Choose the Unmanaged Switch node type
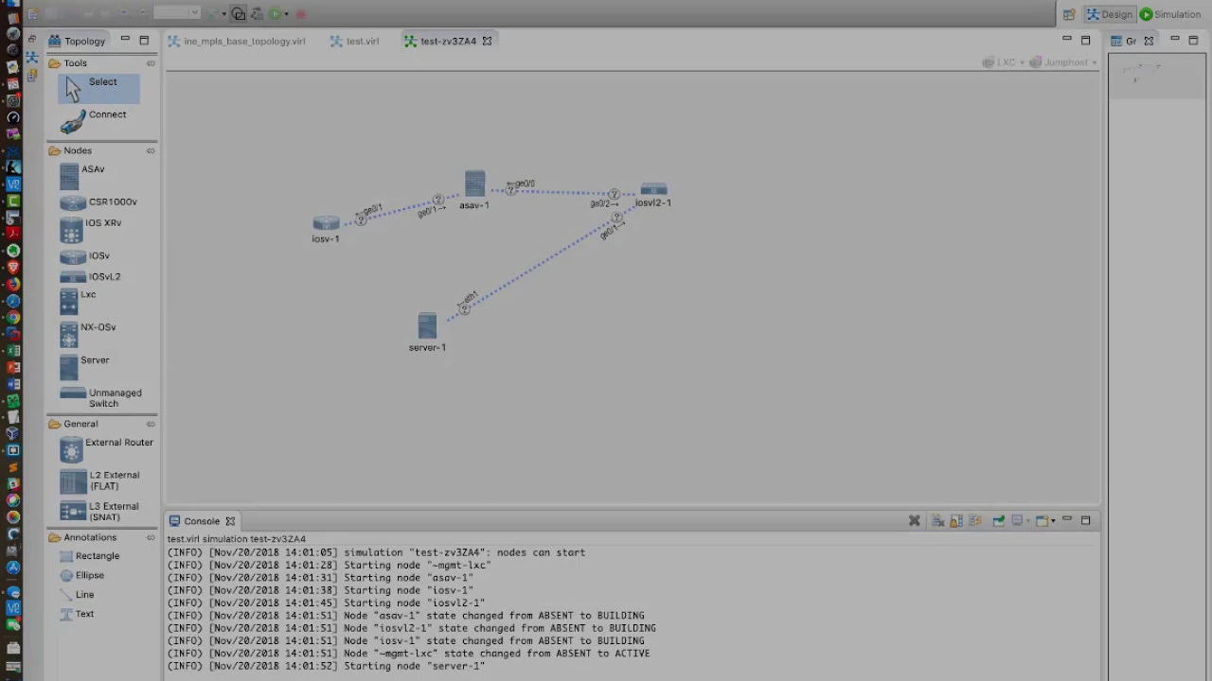 tap(100, 397)
